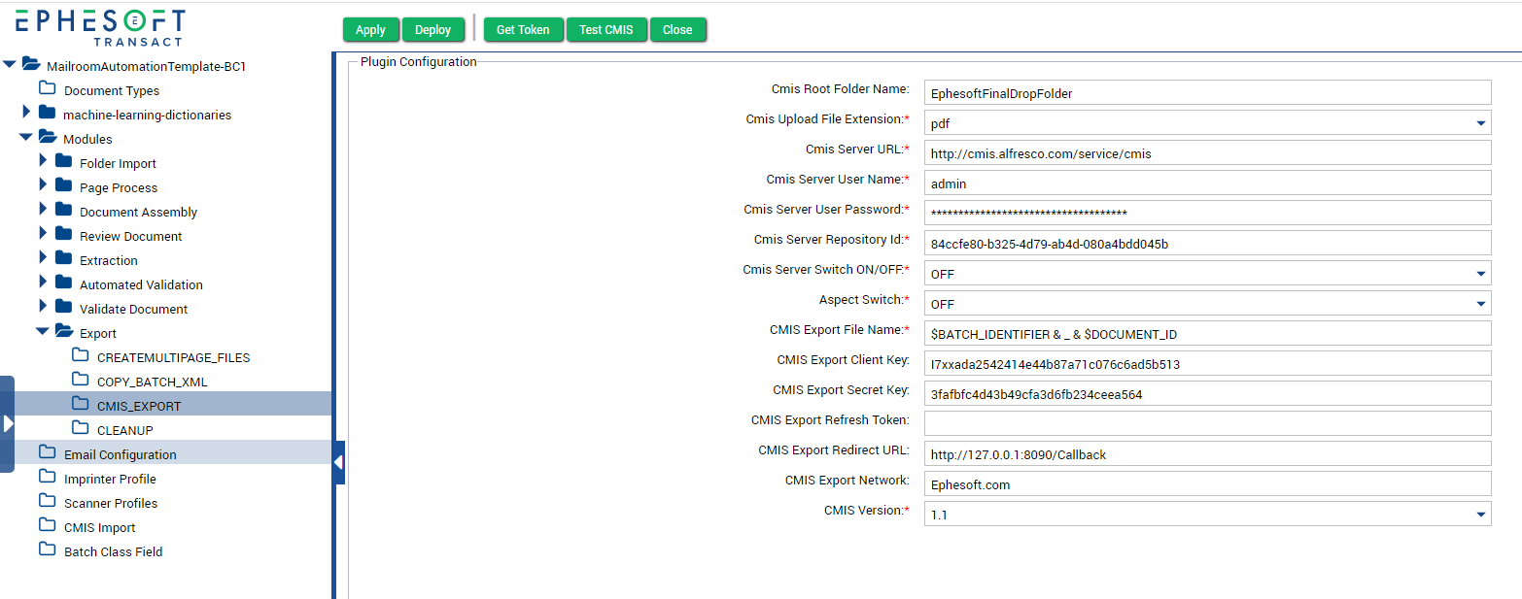Click the Test CMIS button
The height and width of the screenshot is (599, 1522).
click(606, 30)
